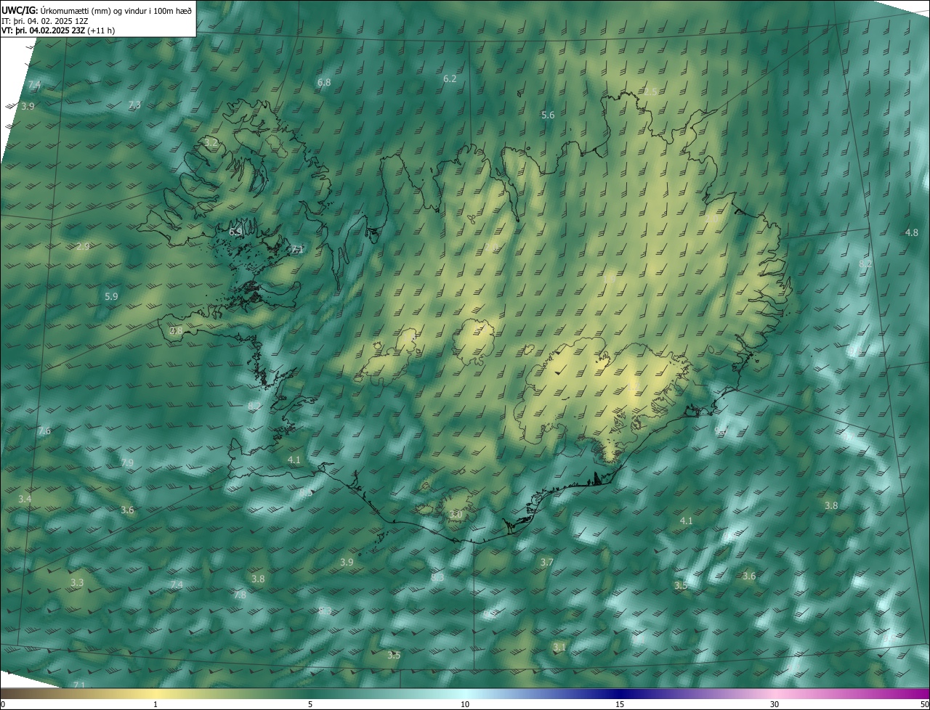This screenshot has width=930, height=710.
Task: Click the 50 tick label on the color scale
Action: 924,705
